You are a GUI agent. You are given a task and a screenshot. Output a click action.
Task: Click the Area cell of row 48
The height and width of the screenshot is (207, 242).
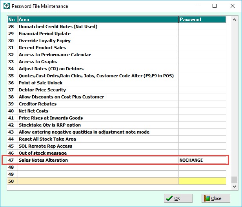[x=98, y=167]
